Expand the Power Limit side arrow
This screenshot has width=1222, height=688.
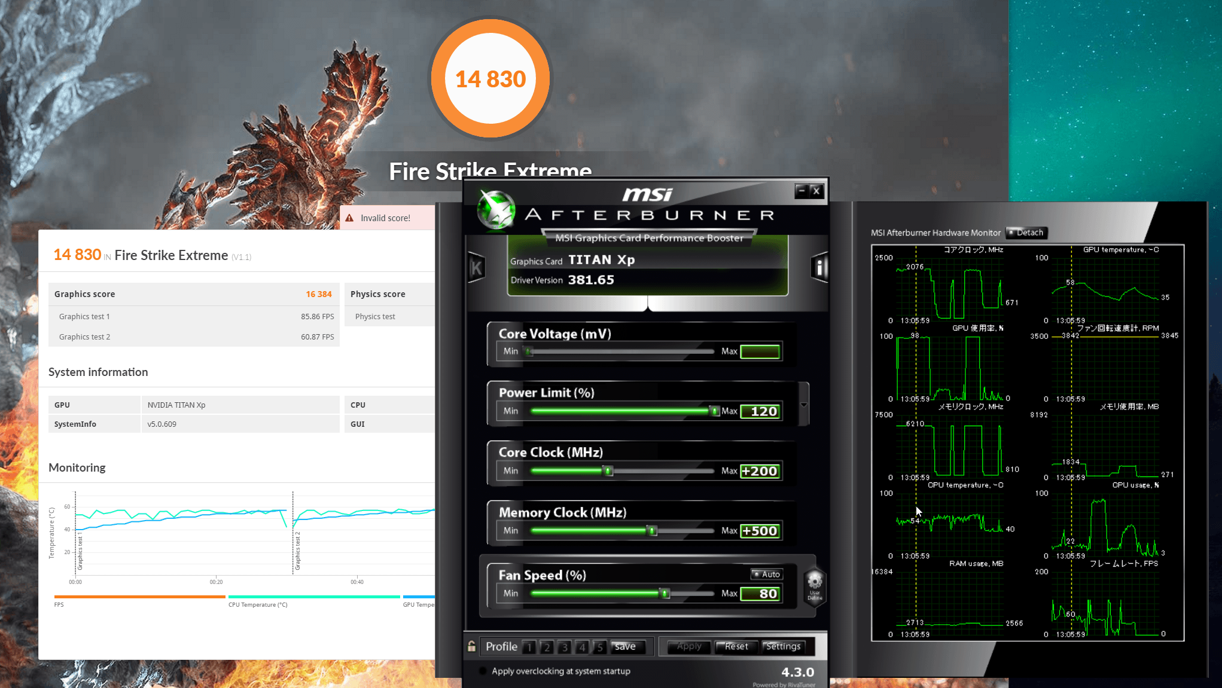(804, 405)
